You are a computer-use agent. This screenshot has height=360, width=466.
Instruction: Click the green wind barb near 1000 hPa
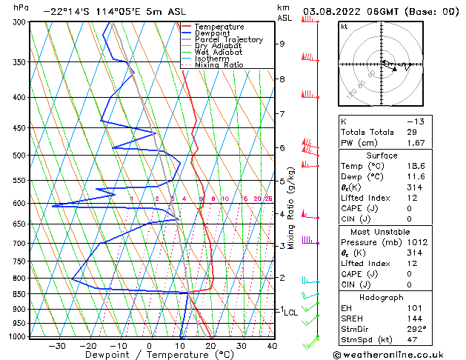[311, 342]
